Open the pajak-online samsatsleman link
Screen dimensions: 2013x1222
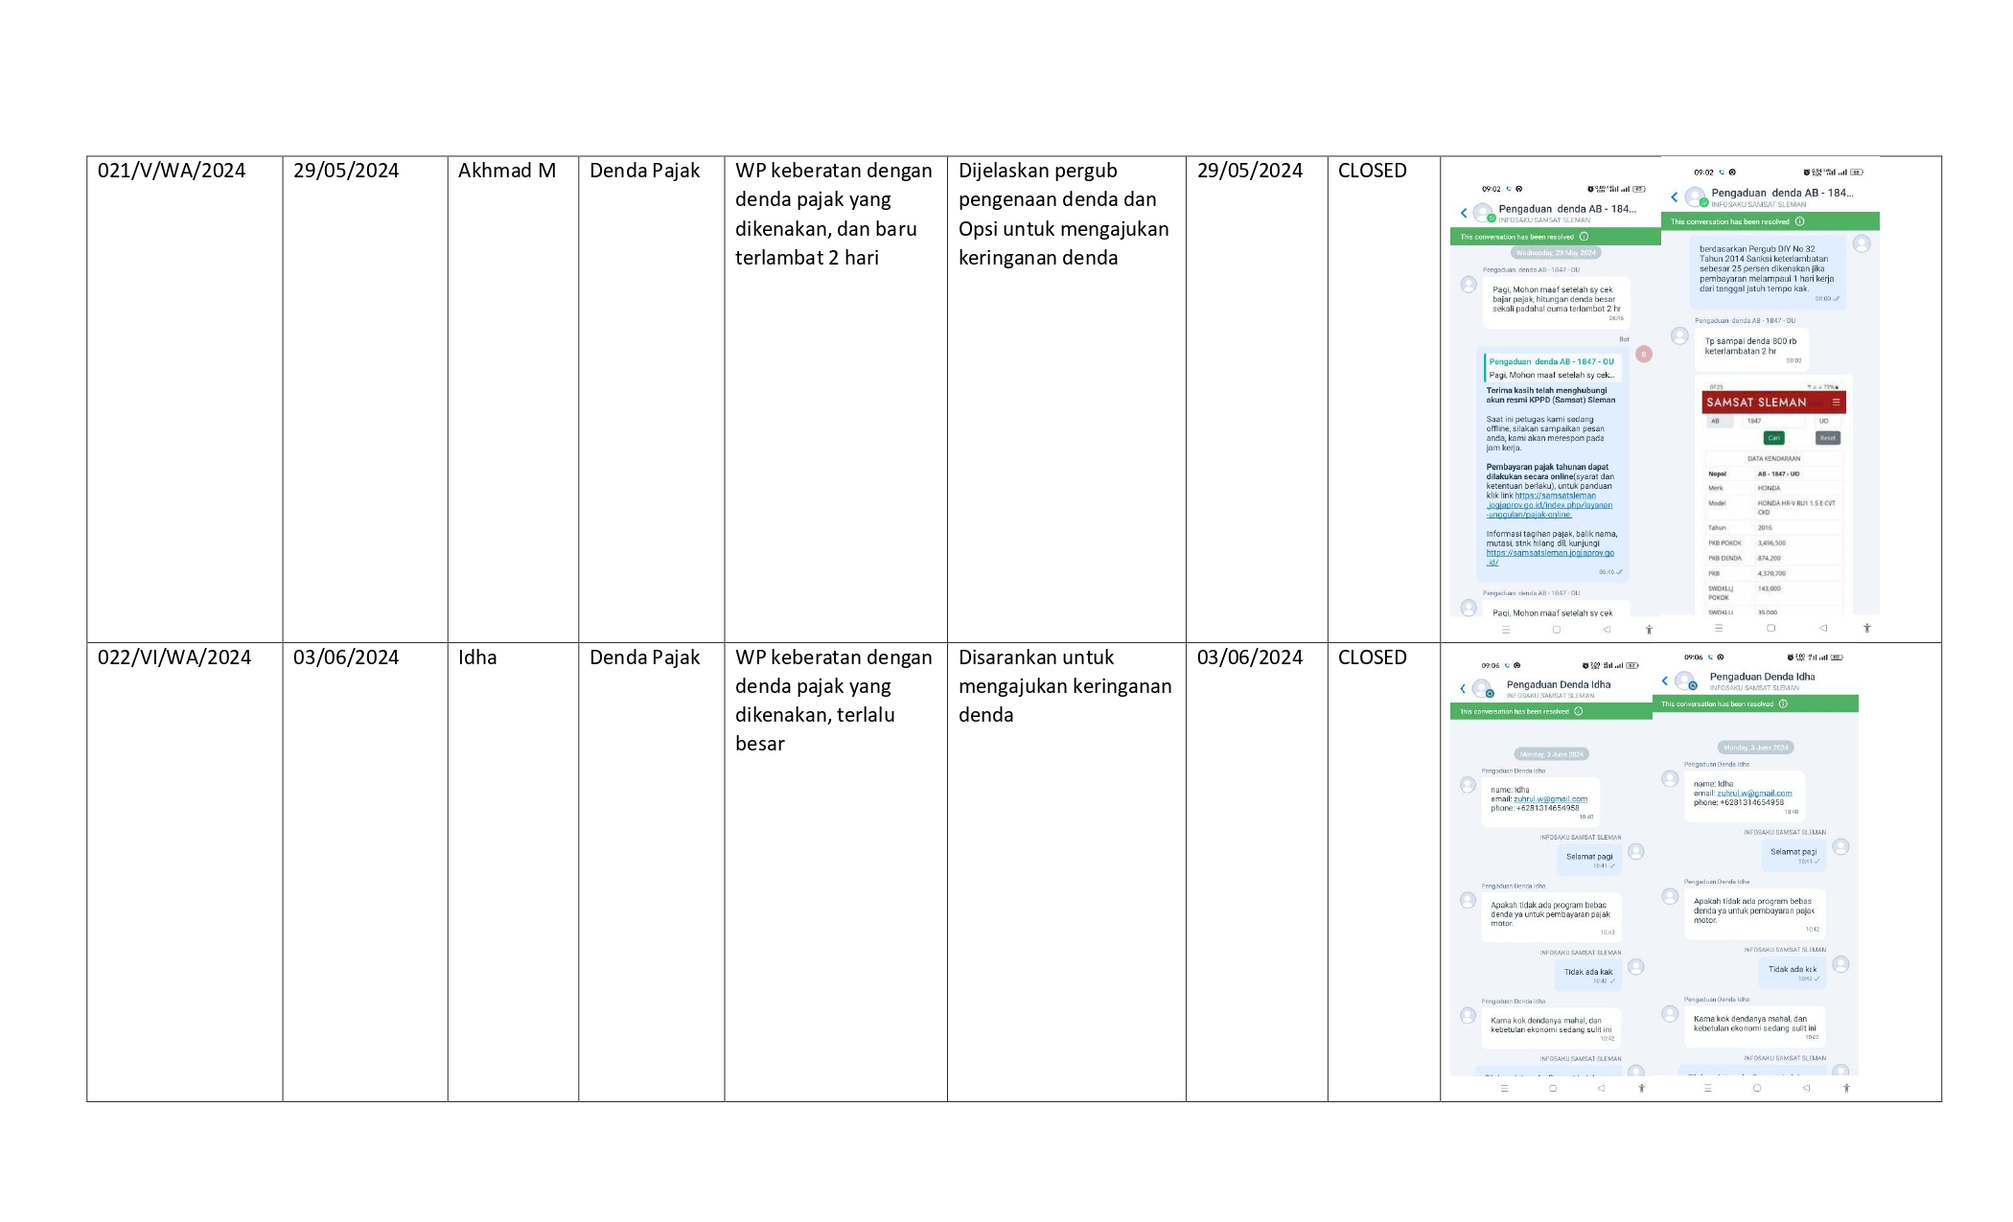point(1549,505)
